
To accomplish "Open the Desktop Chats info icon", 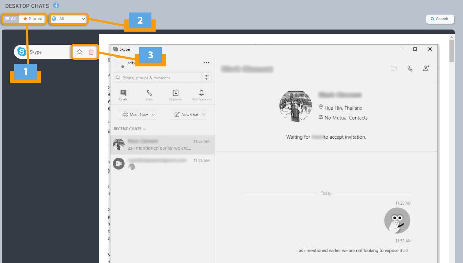I will click(x=56, y=6).
